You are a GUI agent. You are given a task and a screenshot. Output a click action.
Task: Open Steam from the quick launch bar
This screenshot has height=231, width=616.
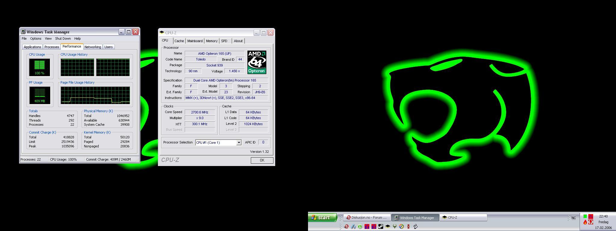coord(381,226)
